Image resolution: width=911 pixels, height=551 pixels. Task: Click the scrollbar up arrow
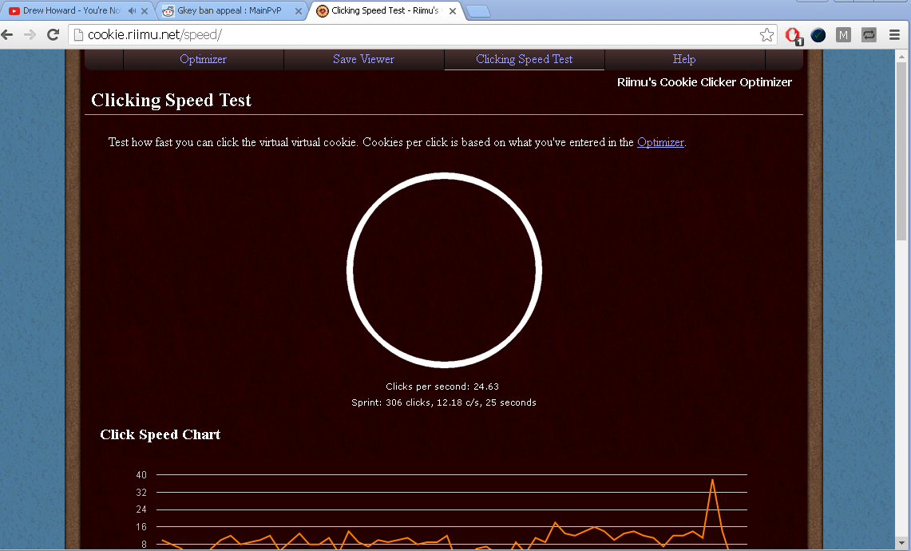[901, 57]
